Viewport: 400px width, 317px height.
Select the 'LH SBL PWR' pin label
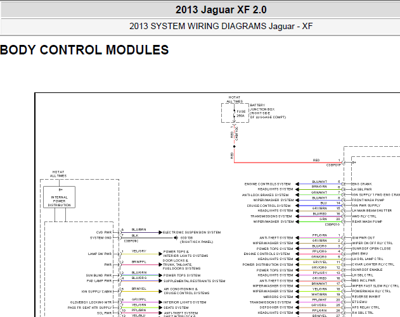pyautogui.click(x=362, y=189)
